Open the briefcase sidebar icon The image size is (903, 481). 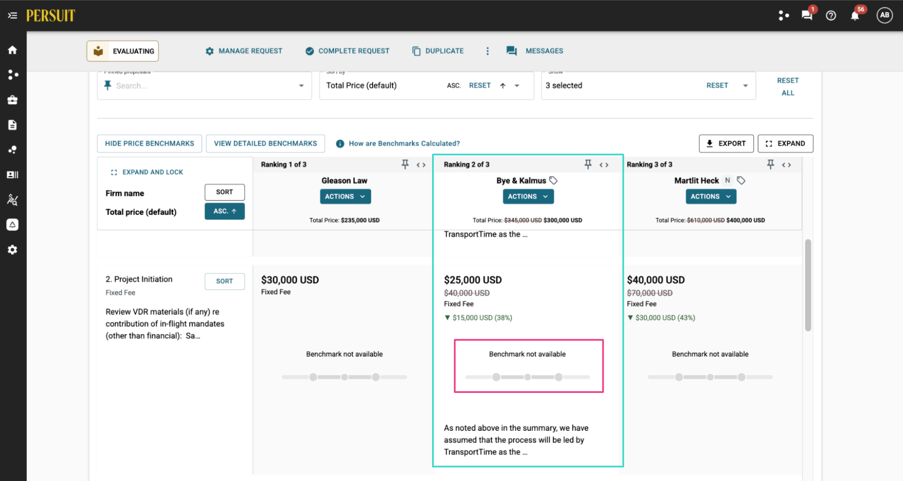[12, 100]
